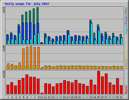Click the Pages legend label
Screen dimensions: 129x100
tap(126, 30)
